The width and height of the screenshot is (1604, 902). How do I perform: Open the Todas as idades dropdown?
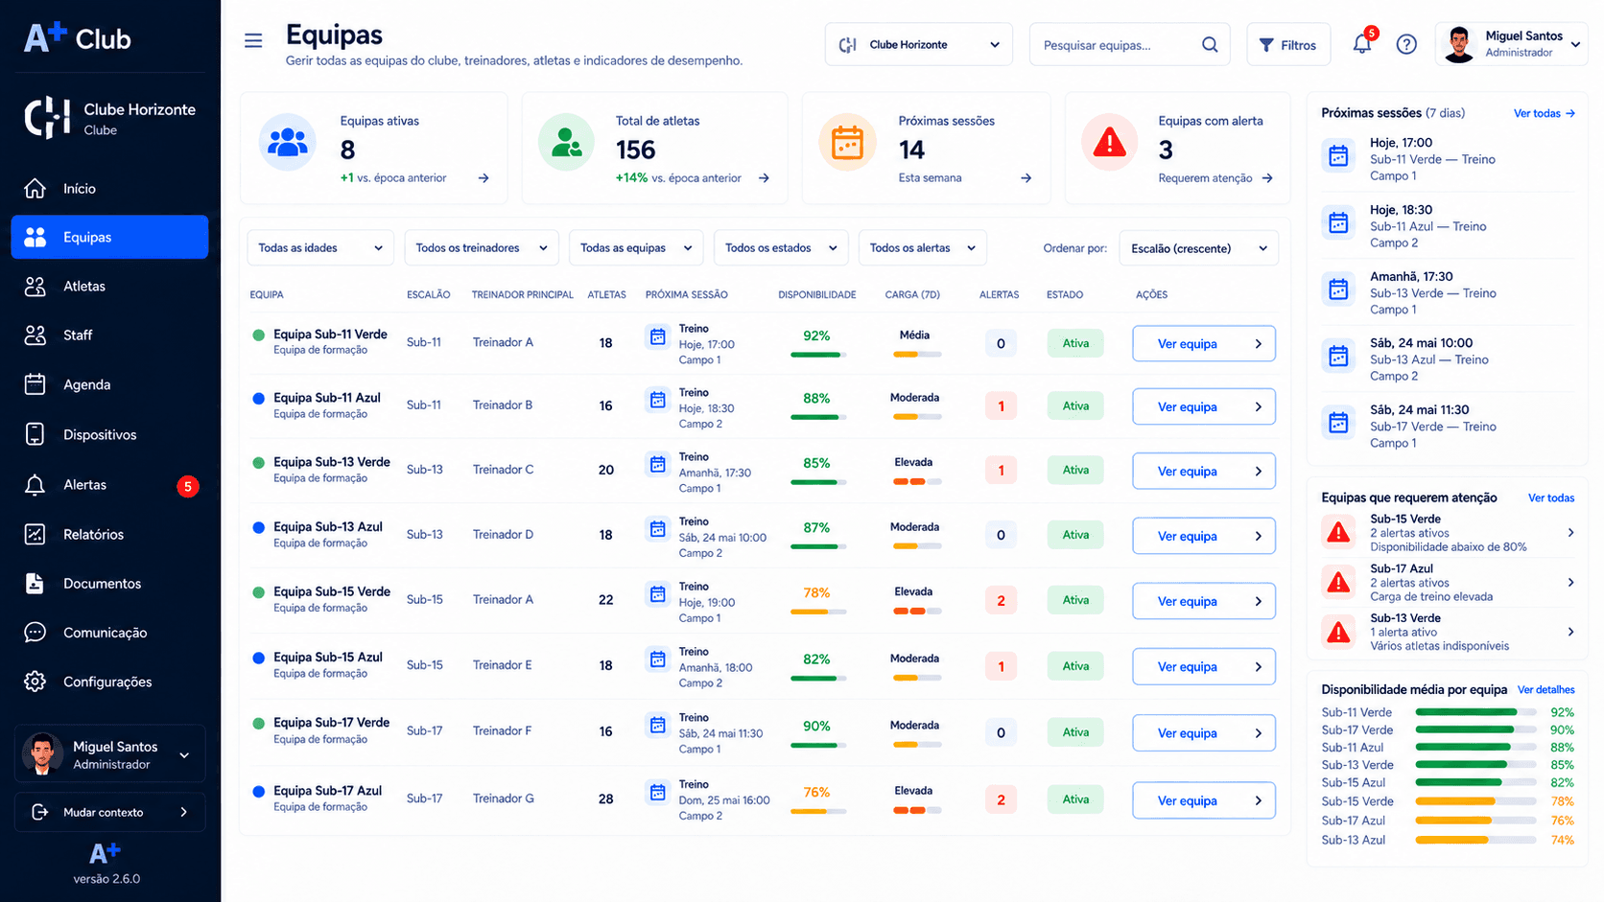[320, 247]
